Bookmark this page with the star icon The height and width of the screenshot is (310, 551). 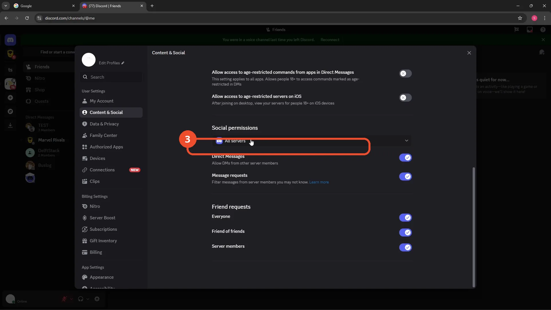coord(520,18)
